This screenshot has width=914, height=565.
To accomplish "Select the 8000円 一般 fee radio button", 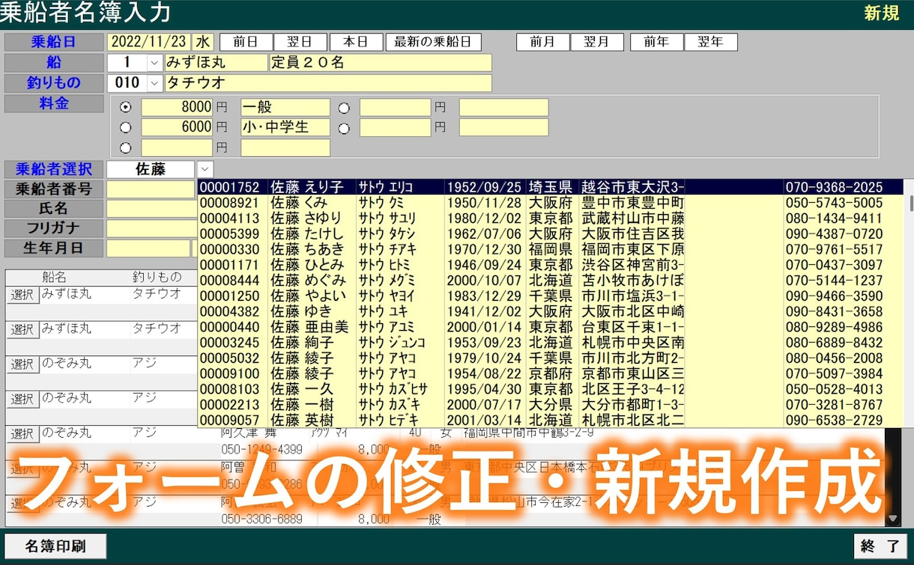I will point(126,108).
